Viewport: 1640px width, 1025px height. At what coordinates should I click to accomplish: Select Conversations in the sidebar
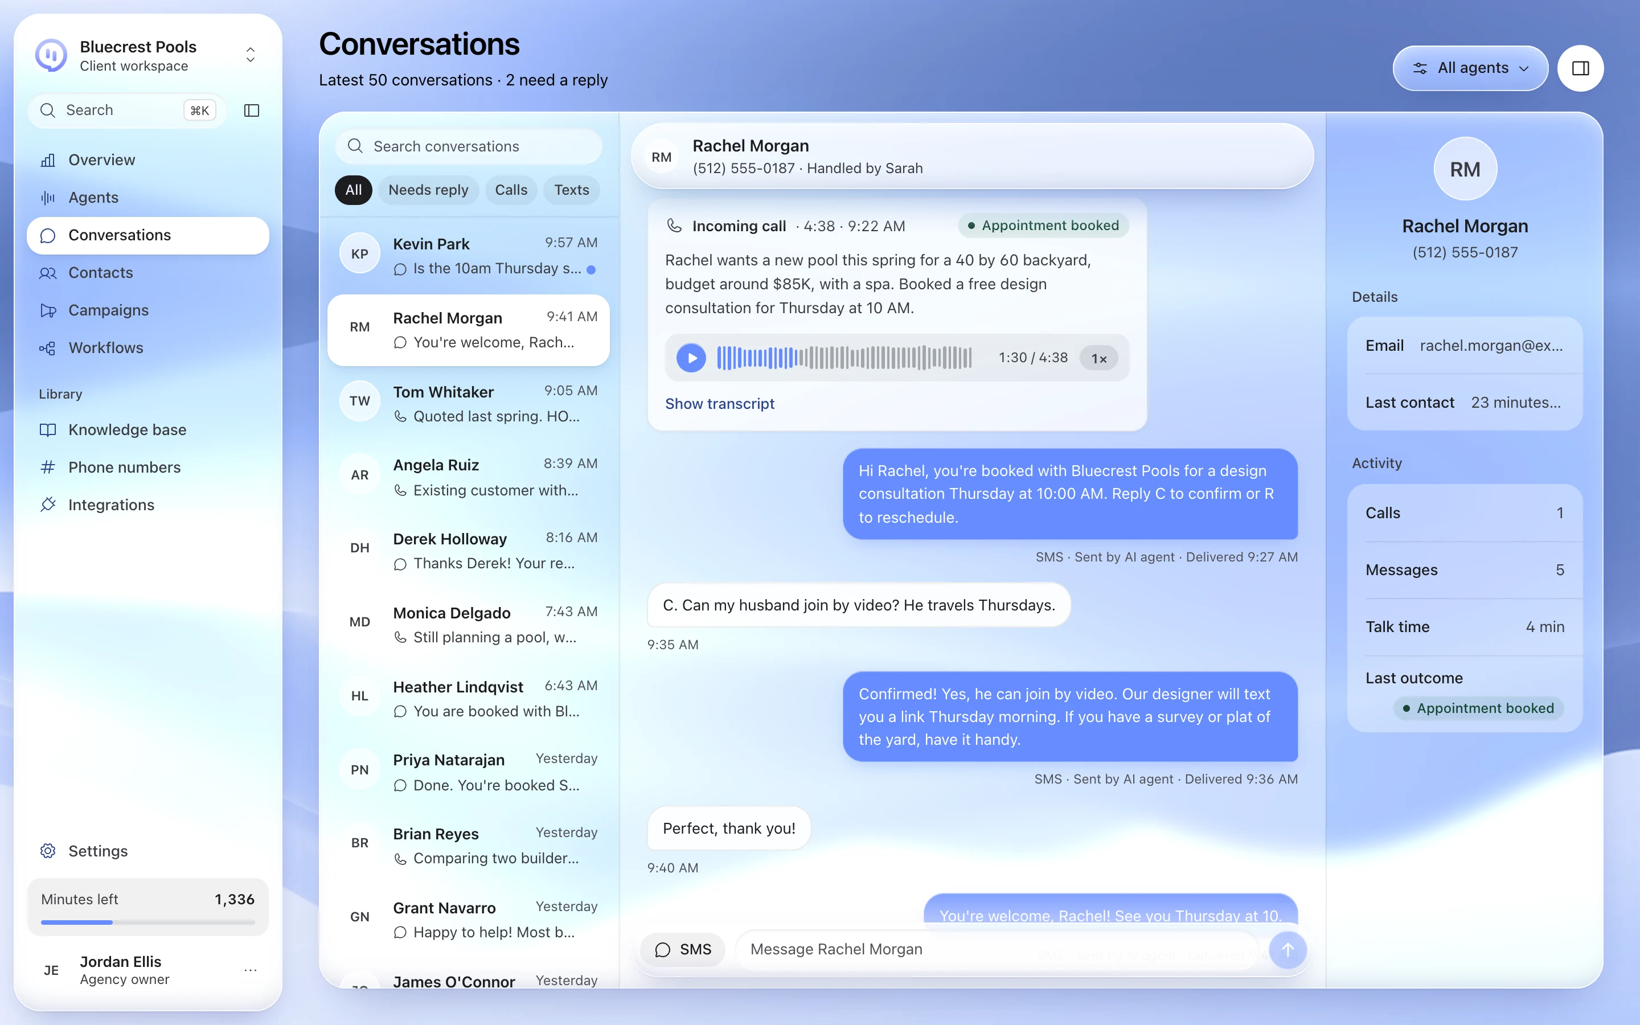tap(147, 235)
